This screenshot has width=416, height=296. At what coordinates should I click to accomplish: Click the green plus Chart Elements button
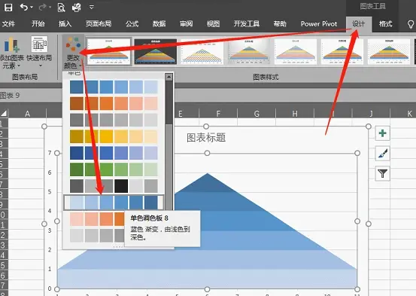click(x=382, y=133)
